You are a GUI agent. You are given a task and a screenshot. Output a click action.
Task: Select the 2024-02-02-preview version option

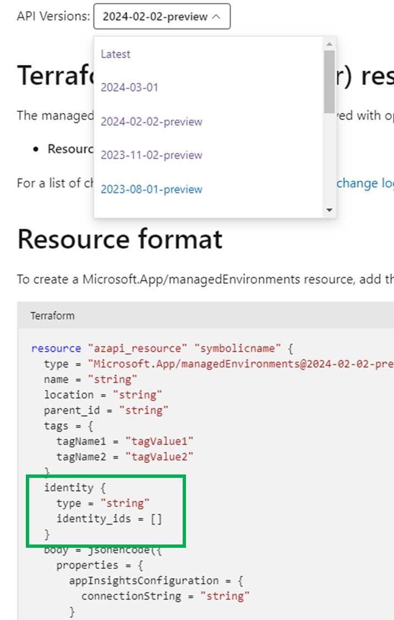point(151,121)
